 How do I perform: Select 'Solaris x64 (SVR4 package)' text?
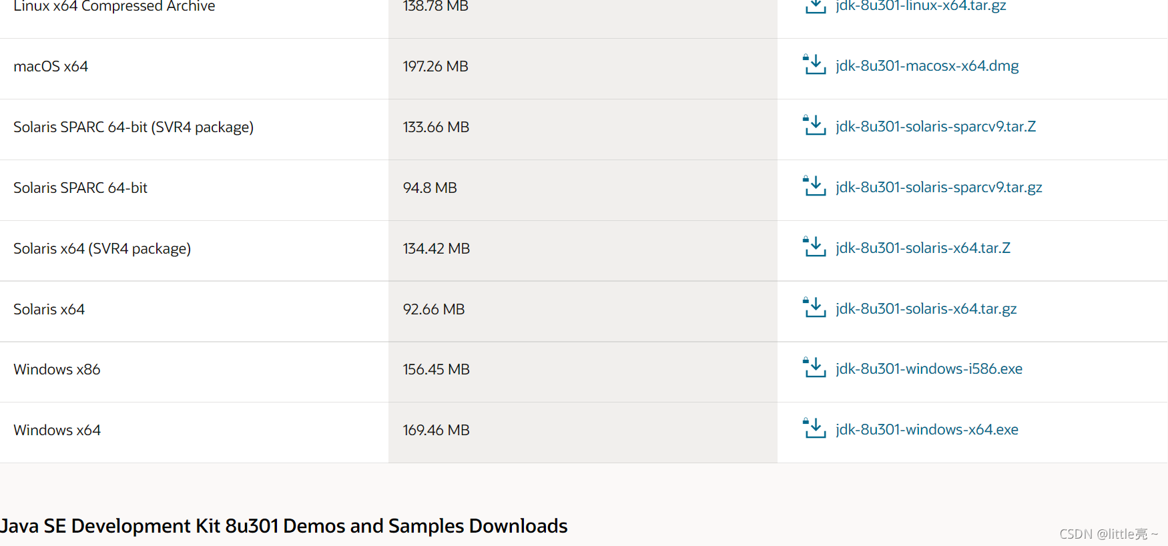(x=102, y=248)
